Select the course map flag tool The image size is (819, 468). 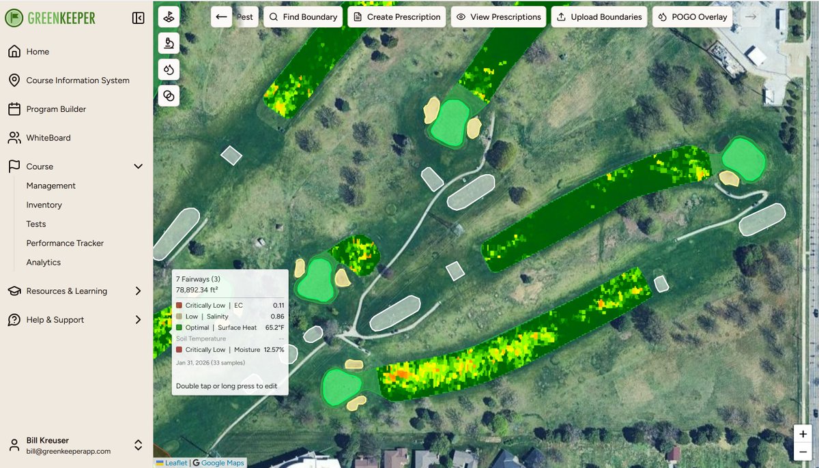[x=169, y=17]
